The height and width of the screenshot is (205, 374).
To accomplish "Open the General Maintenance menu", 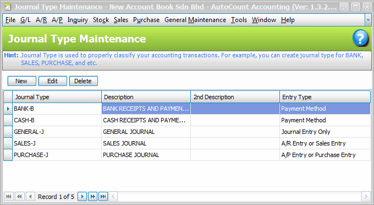I will point(195,20).
